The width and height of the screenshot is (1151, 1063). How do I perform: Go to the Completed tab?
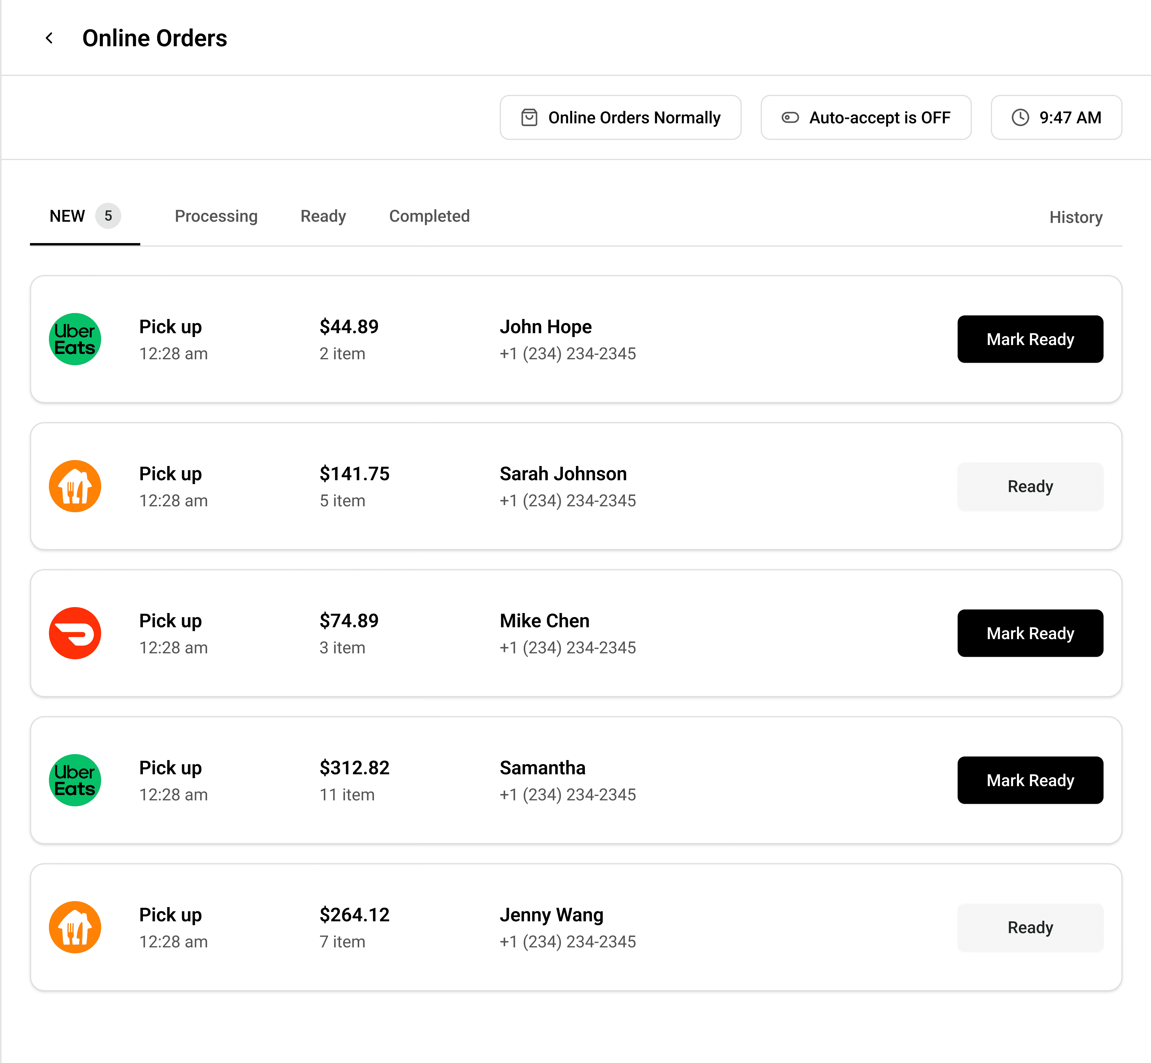429,216
